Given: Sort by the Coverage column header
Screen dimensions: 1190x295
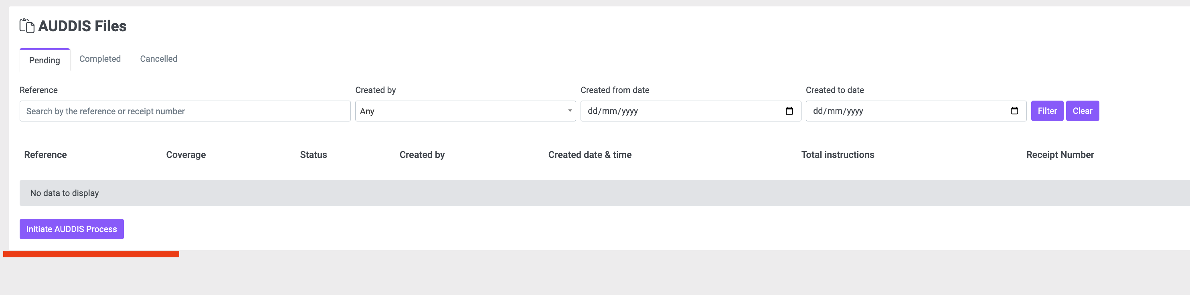Looking at the screenshot, I should coord(186,155).
